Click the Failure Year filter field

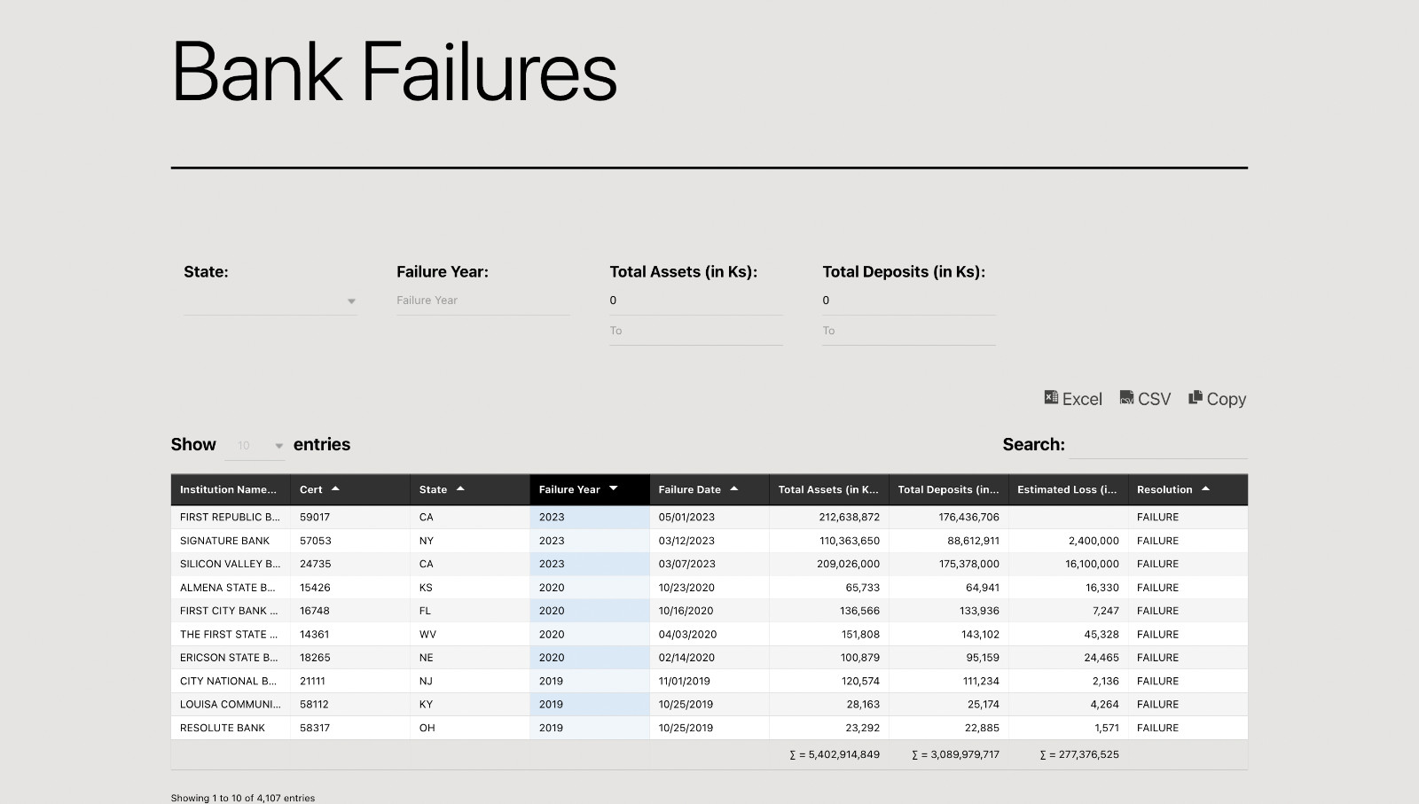[483, 301]
